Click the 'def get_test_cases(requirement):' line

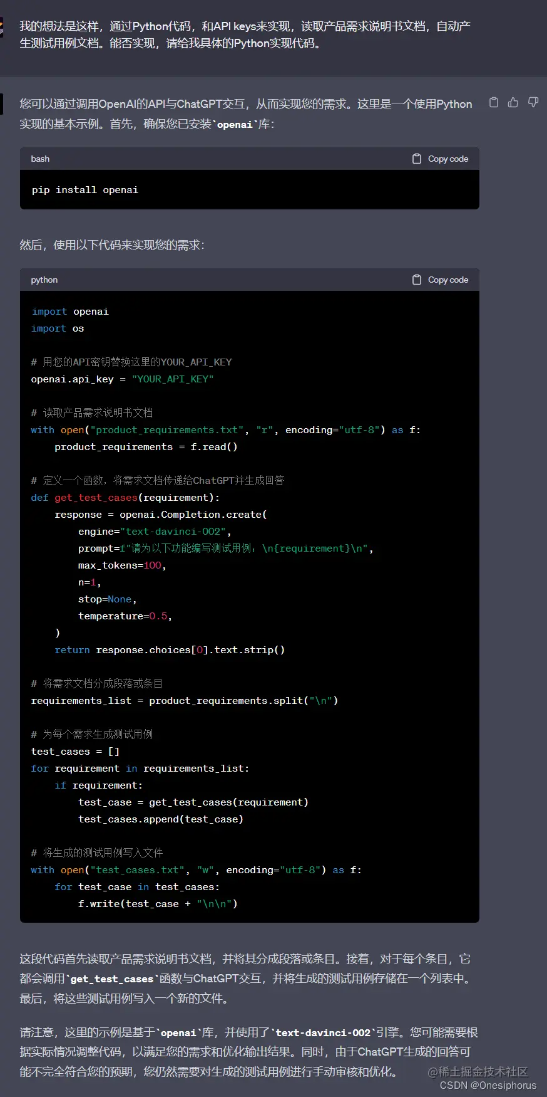(x=125, y=498)
